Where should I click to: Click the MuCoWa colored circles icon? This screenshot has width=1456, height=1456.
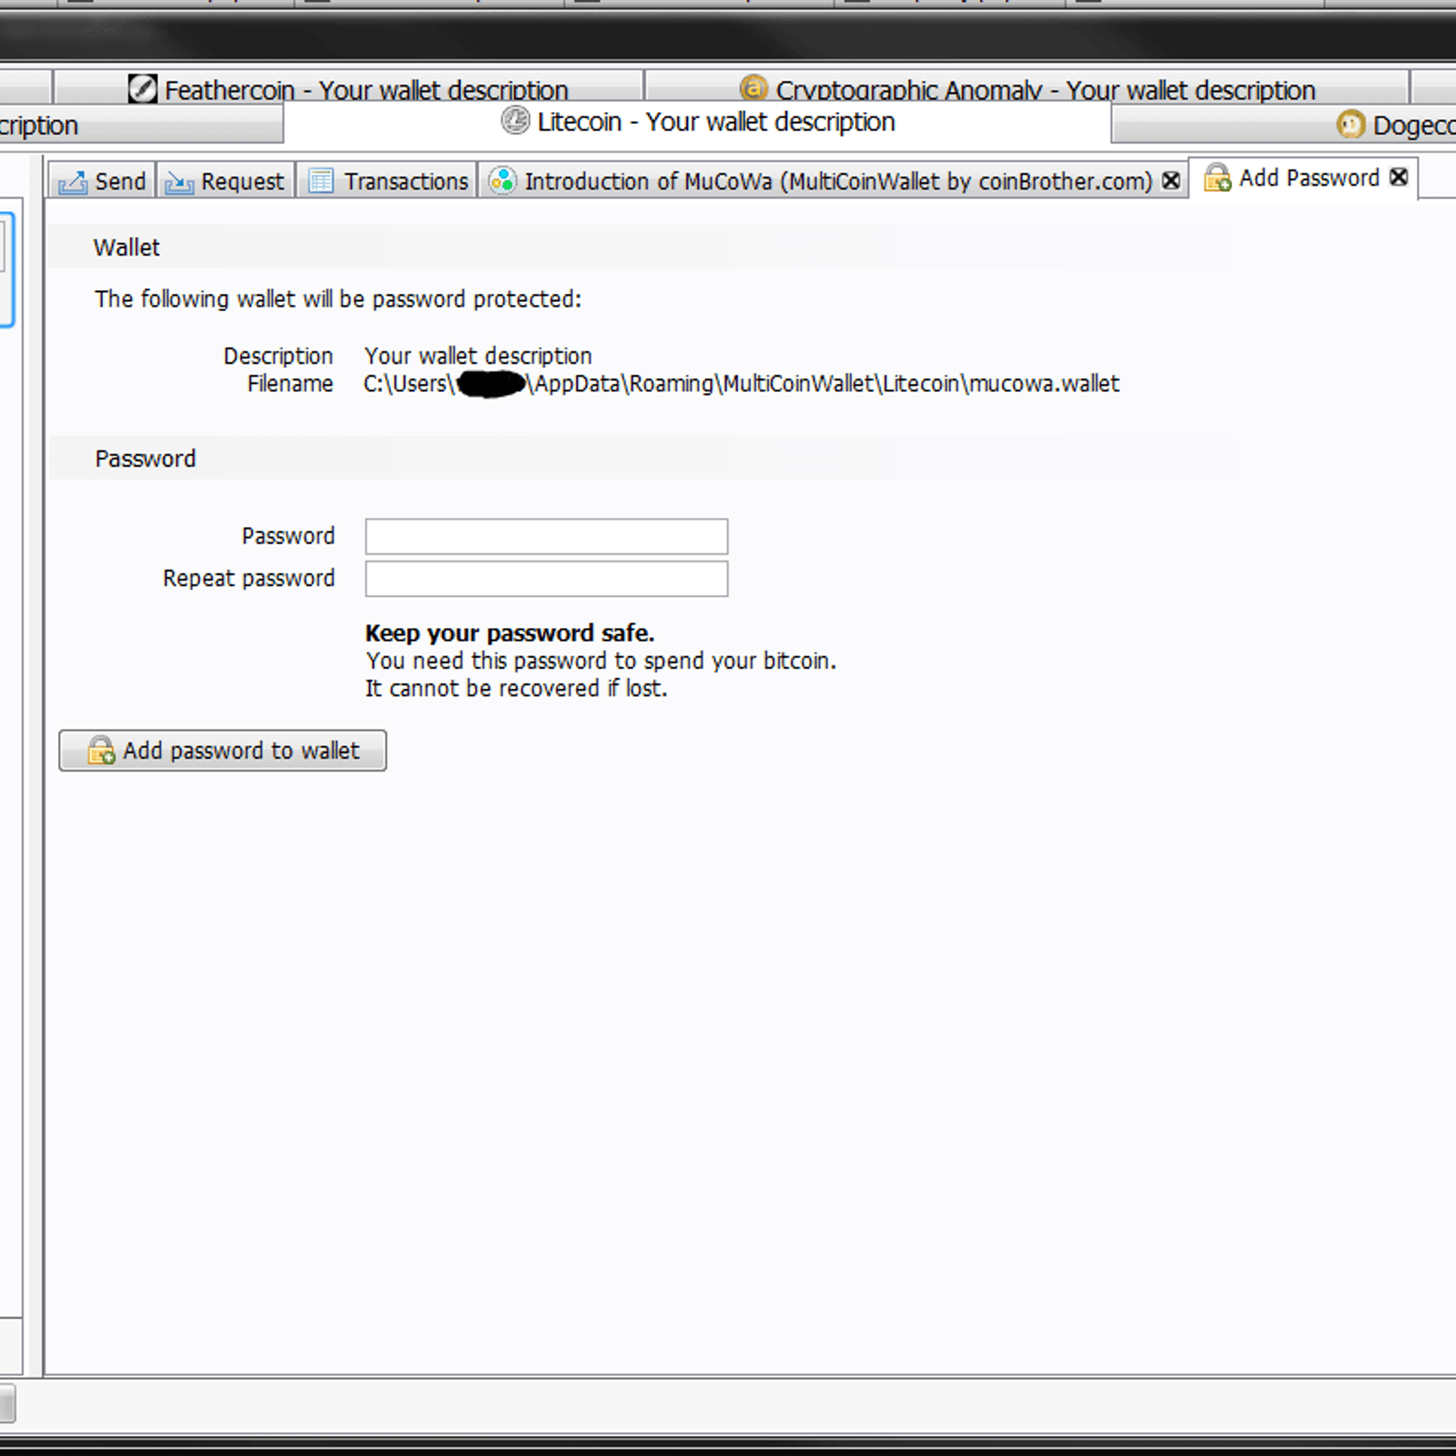(502, 180)
